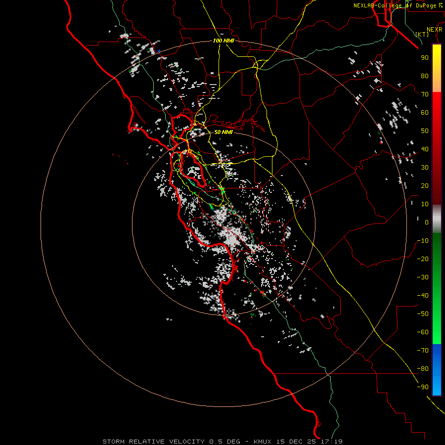Click the "0" value on the velocity scale
This screenshot has height=445, width=445.
tap(427, 222)
